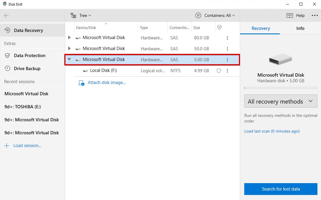321x200 pixels.
Task: Expand the 50.0 GB Microsoft Virtual Disk
Action: [x=69, y=49]
